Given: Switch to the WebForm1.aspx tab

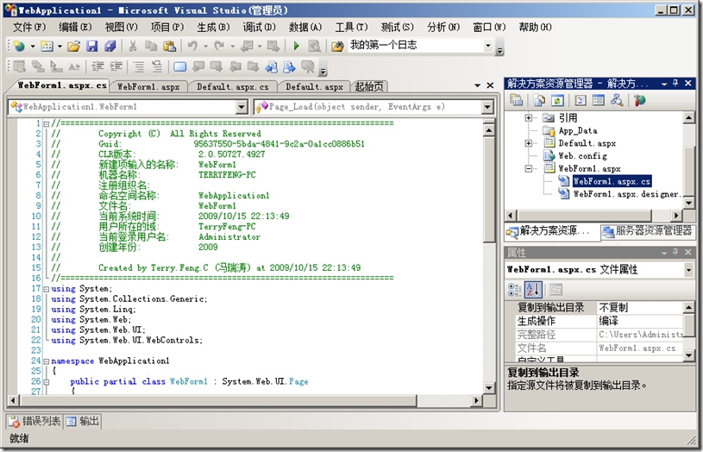Looking at the screenshot, I should tap(148, 87).
